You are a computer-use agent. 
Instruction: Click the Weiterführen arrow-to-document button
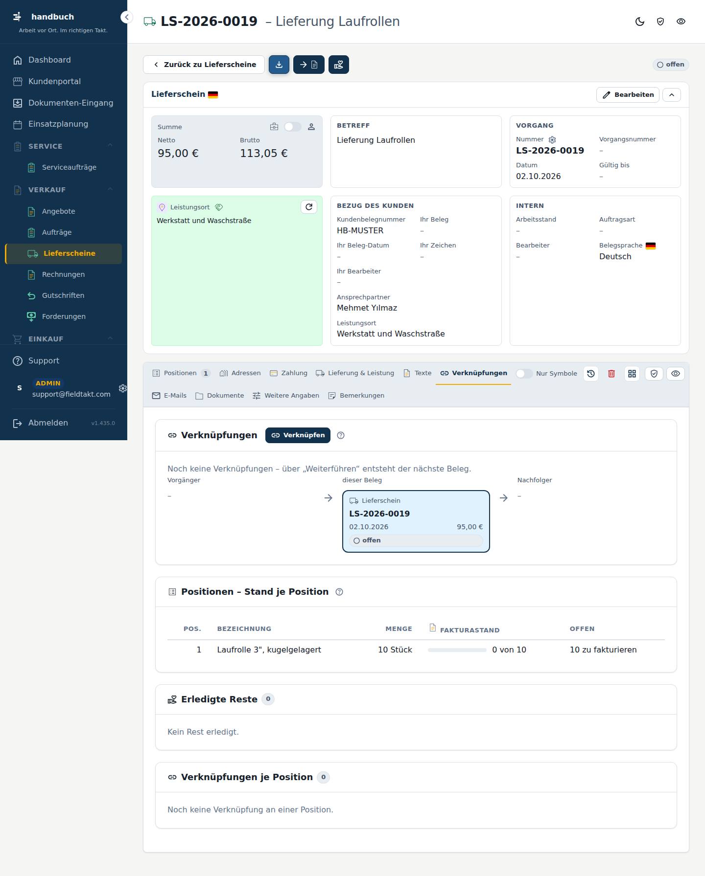point(309,65)
